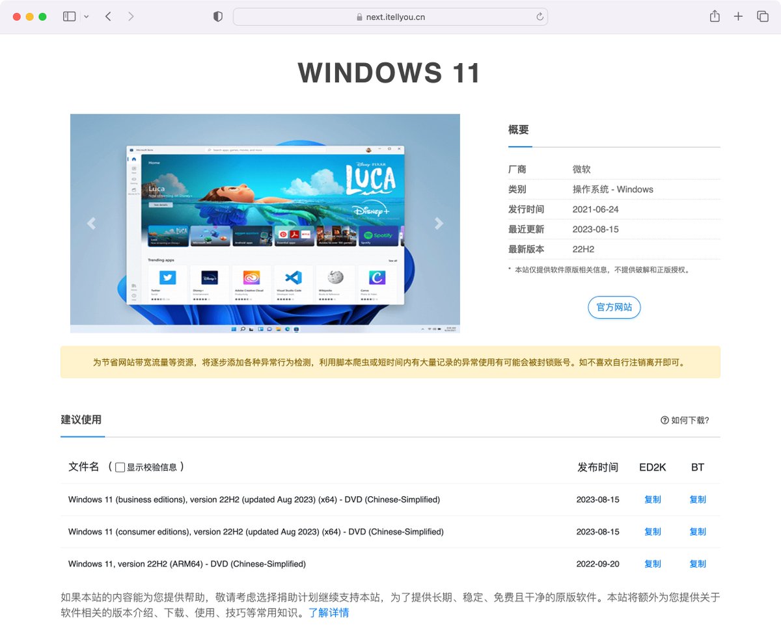Copy ED2K link for consumer editions
This screenshot has height=636, width=781.
[653, 531]
